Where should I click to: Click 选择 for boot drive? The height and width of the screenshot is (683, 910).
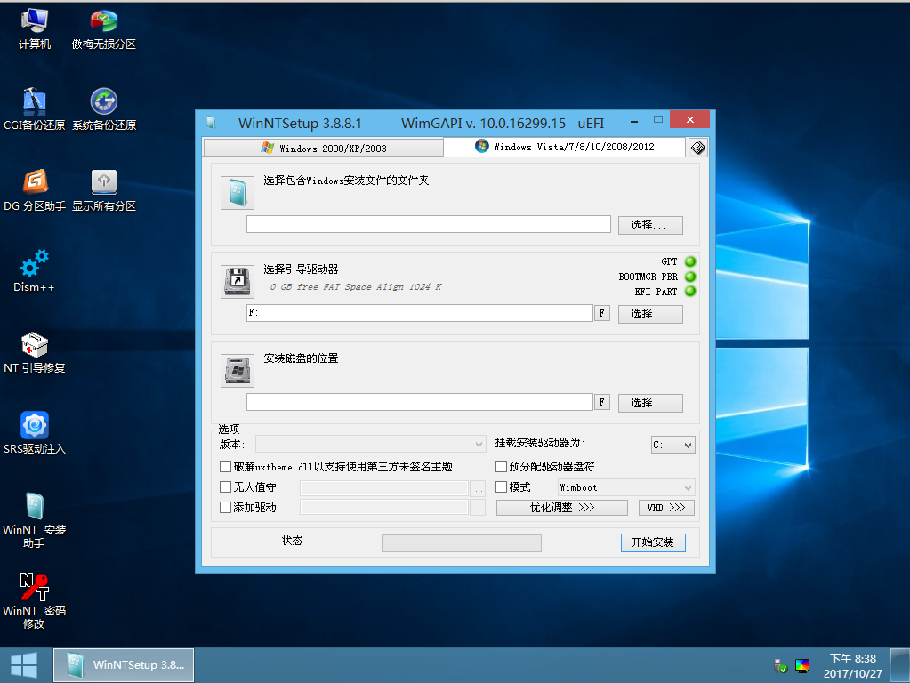click(x=650, y=314)
